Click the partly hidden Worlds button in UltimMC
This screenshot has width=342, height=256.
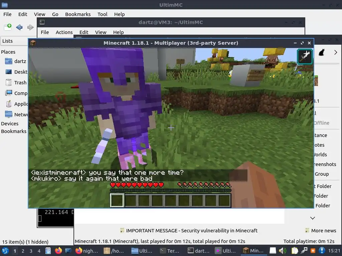point(321,155)
